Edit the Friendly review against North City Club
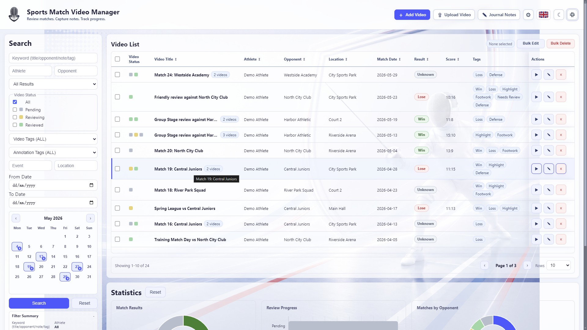The image size is (587, 330). 549,97
